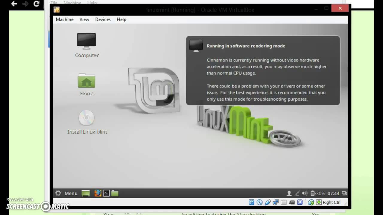Click the VirtualBox CPU virtualization indicator
This screenshot has height=215, width=383.
click(300, 202)
